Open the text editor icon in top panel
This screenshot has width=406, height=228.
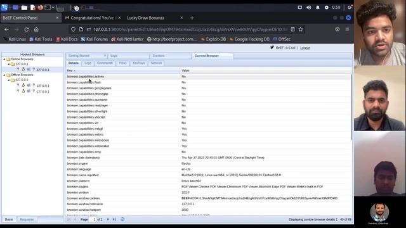pyautogui.click(x=32, y=8)
